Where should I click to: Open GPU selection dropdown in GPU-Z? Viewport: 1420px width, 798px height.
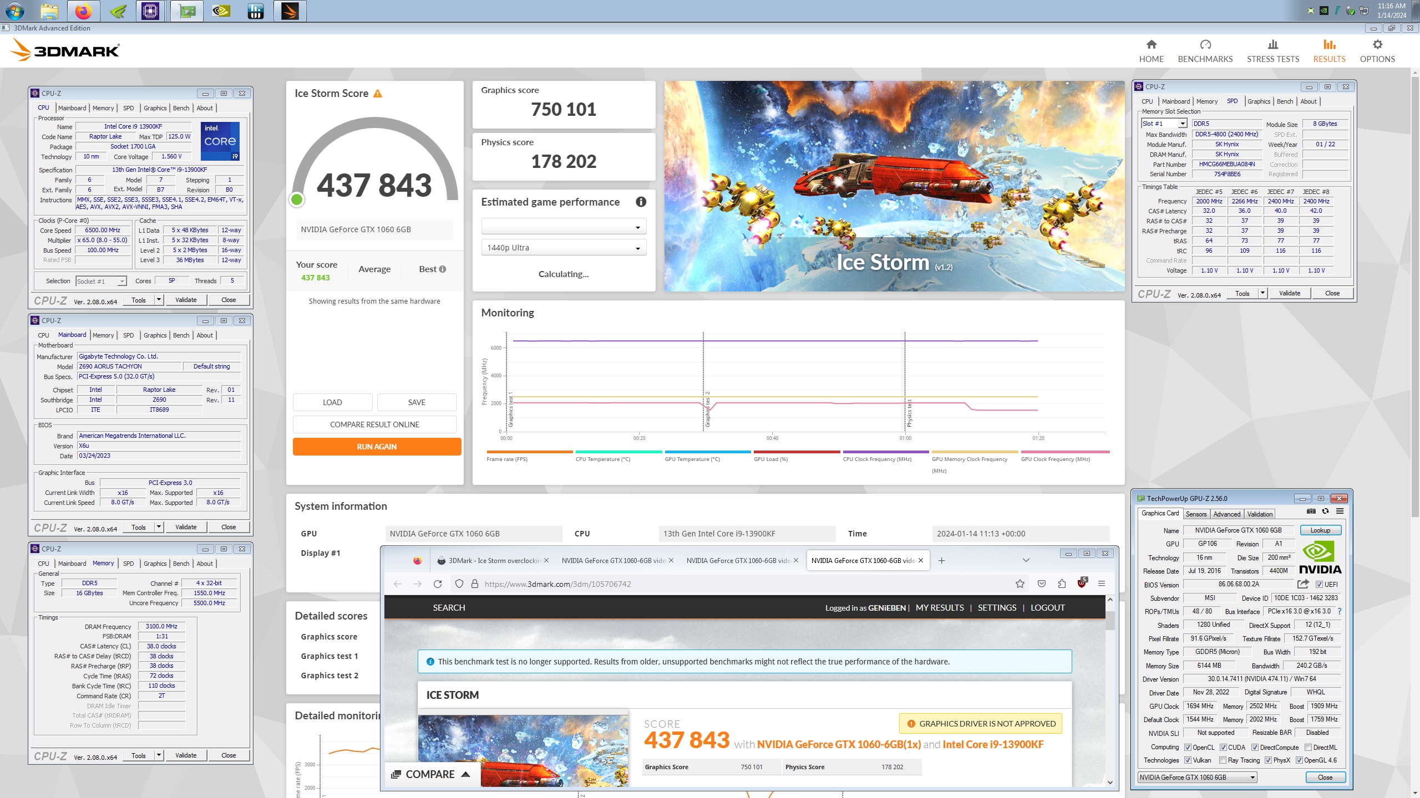click(1197, 777)
